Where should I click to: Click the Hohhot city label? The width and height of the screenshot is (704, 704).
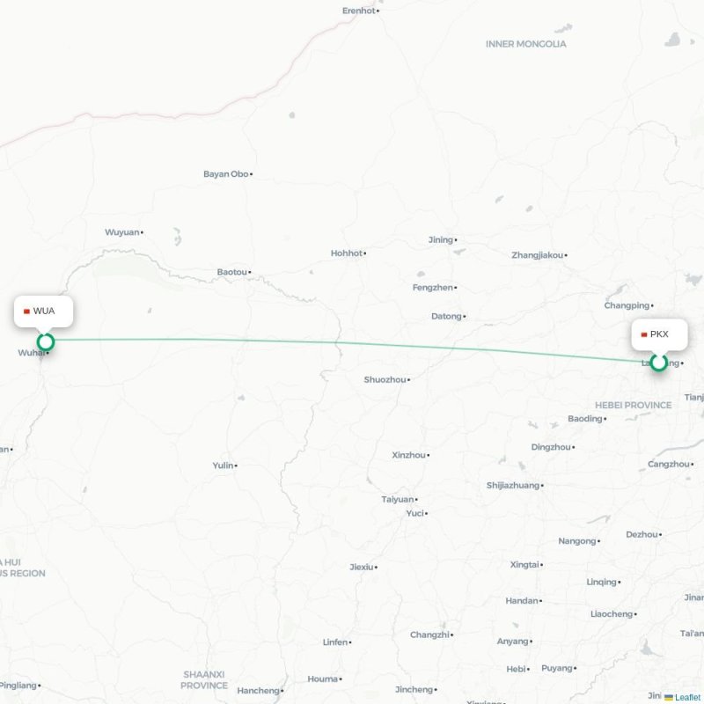(x=347, y=253)
